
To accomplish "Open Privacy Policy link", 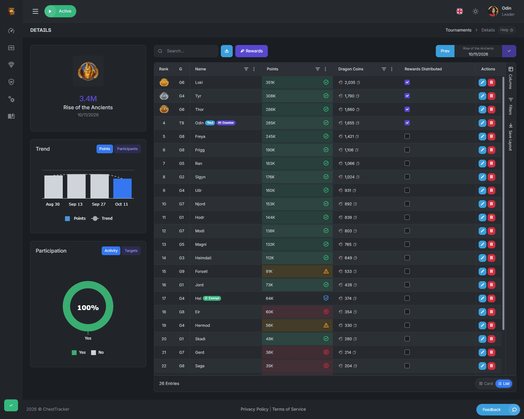I will click(x=254, y=409).
